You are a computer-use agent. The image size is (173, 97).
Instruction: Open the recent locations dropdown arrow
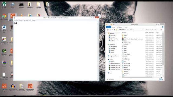coord(112,30)
